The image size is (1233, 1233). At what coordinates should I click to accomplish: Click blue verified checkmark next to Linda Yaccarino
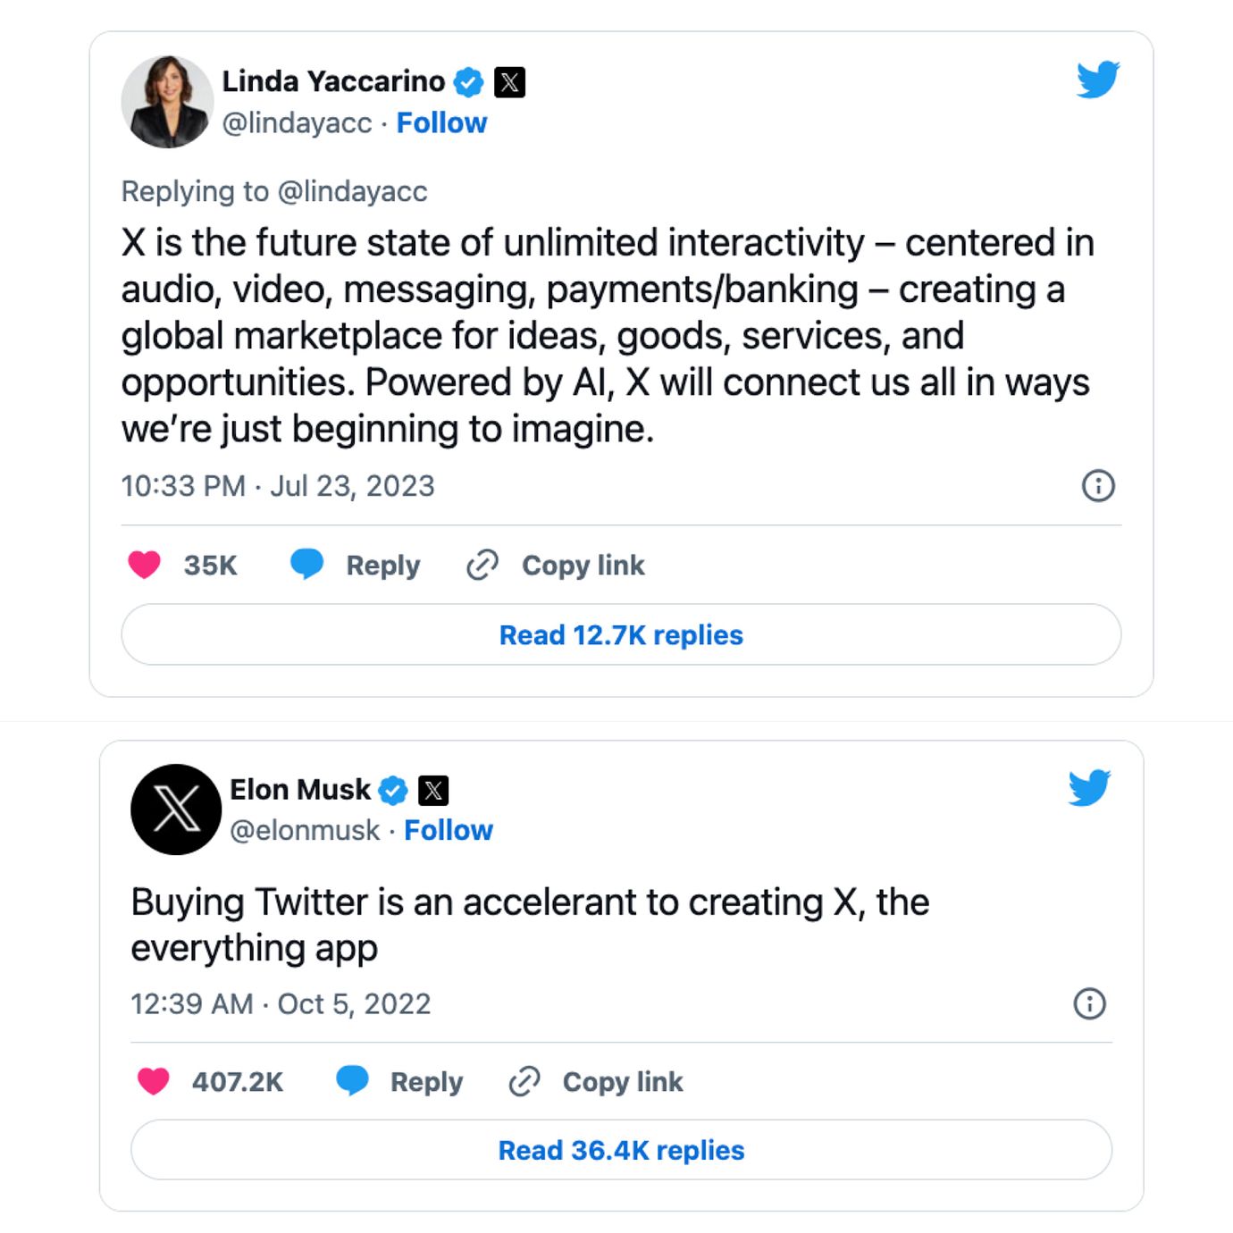coord(468,82)
